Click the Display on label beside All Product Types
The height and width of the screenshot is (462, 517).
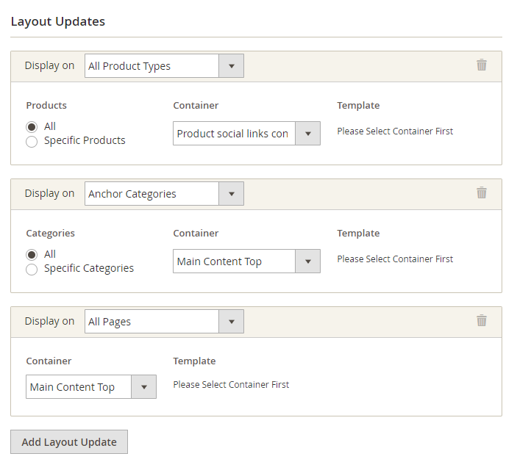49,66
